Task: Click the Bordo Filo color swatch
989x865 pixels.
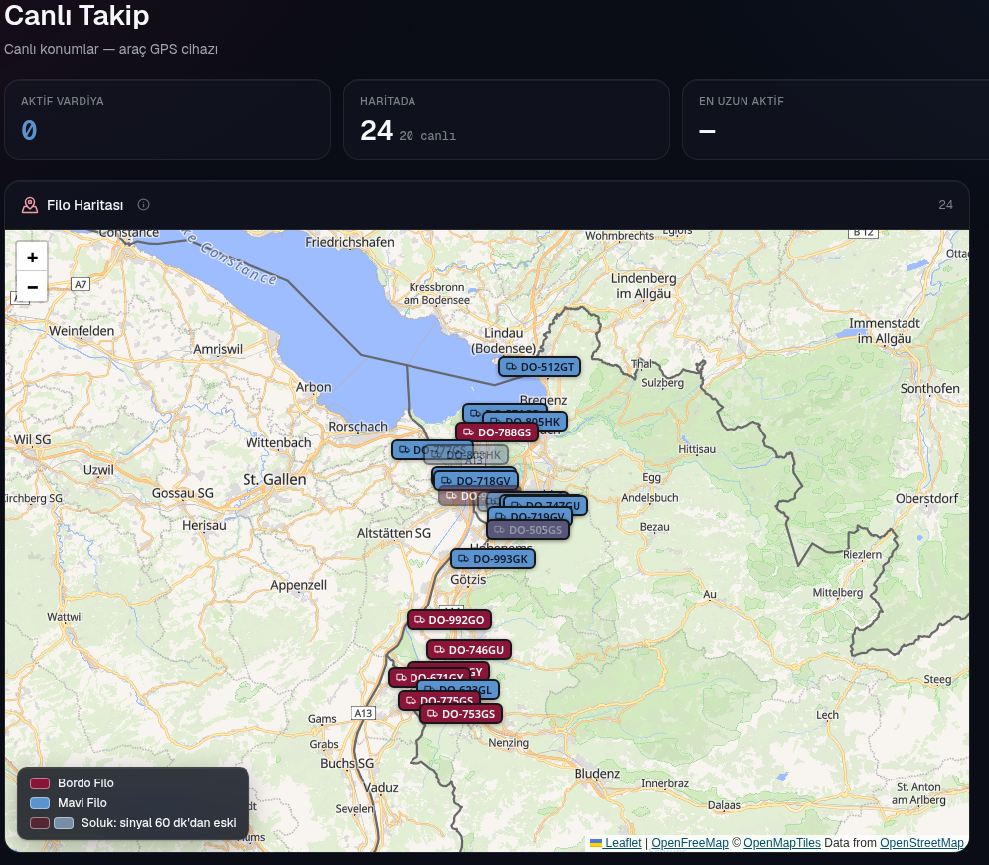Action: [40, 783]
